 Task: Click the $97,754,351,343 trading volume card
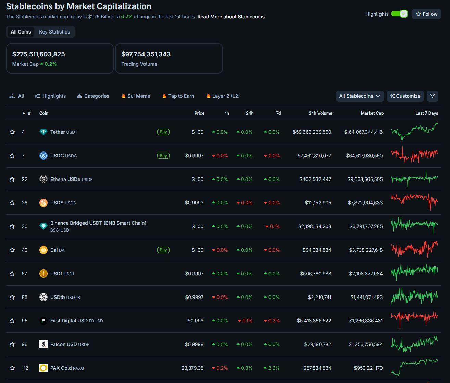[x=169, y=58]
